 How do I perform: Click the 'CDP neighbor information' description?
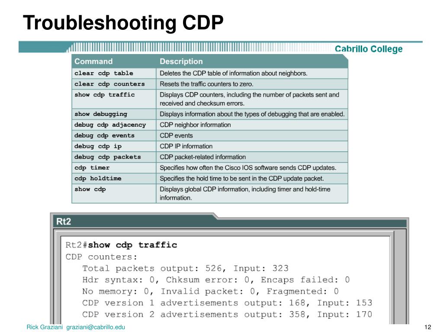[x=195, y=125]
